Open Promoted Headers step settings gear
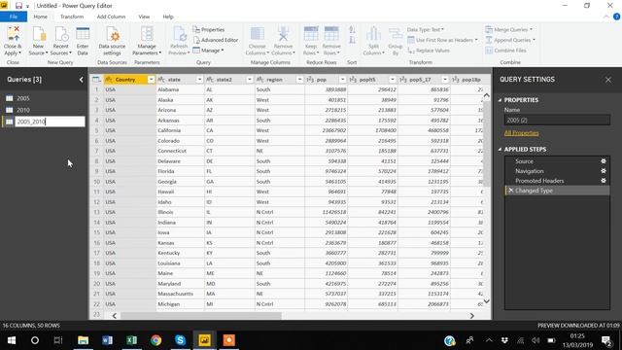 604,181
